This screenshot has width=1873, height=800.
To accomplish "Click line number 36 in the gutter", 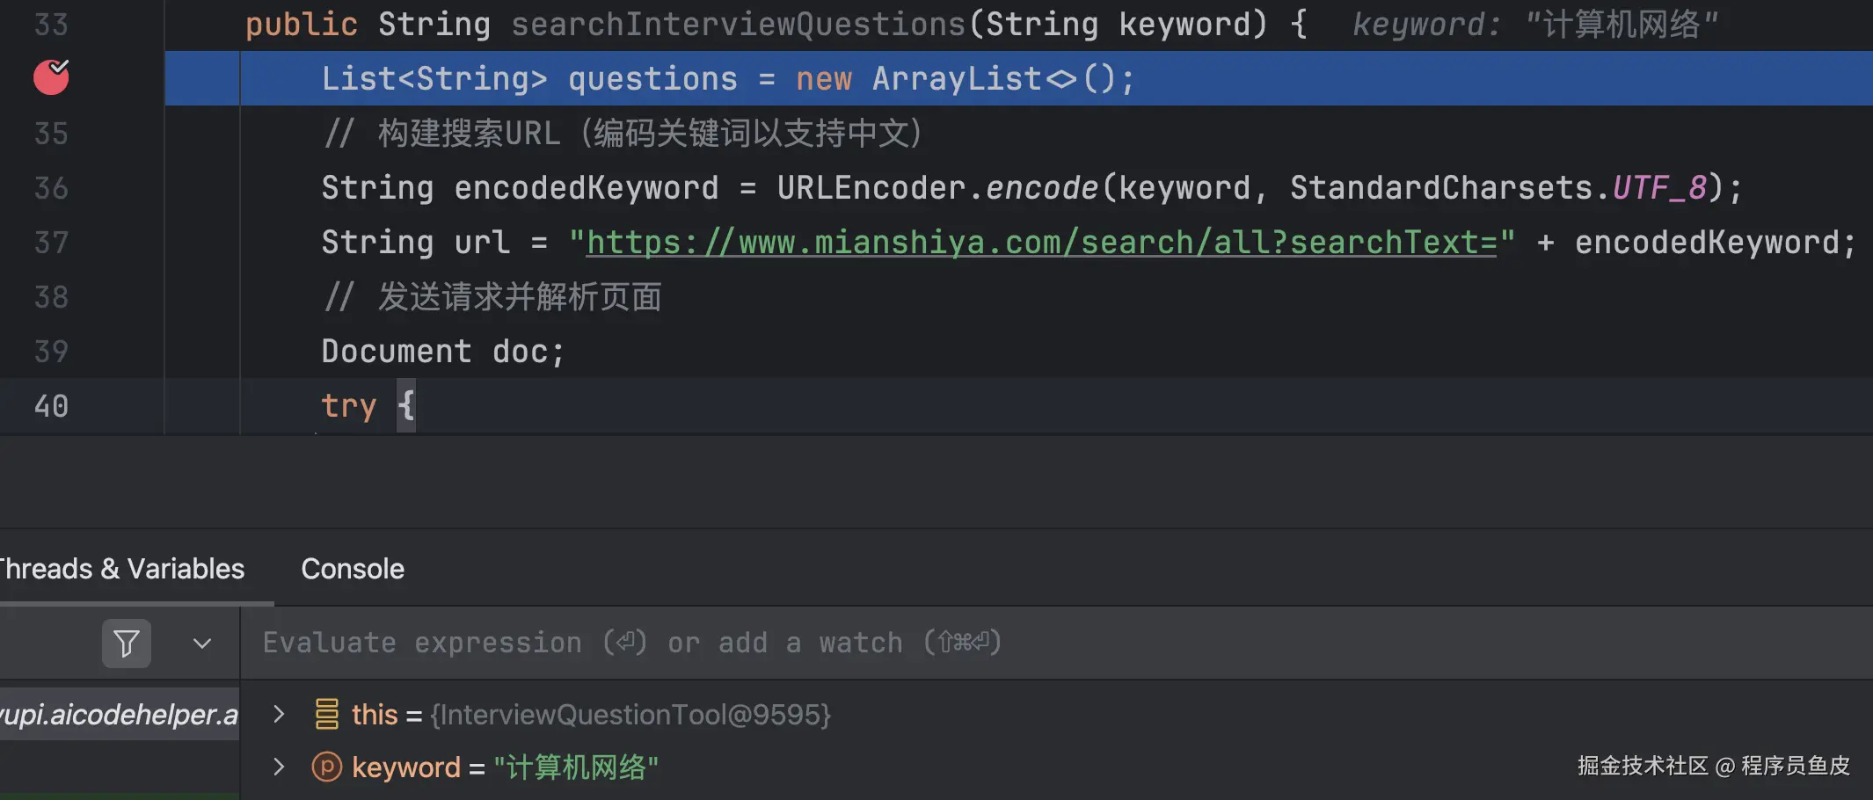I will (51, 187).
